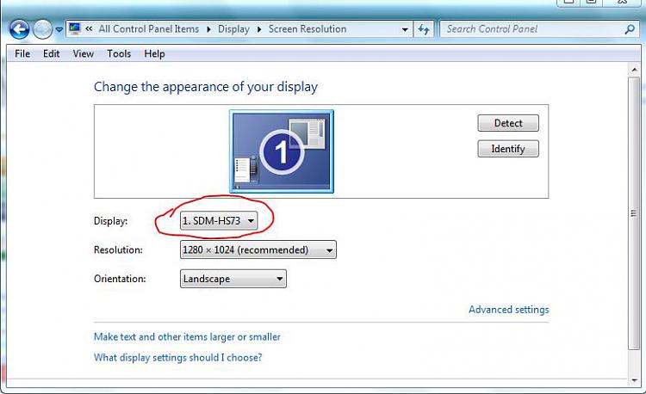Click the Detect button
Screen dimensions: 646x394
(508, 123)
